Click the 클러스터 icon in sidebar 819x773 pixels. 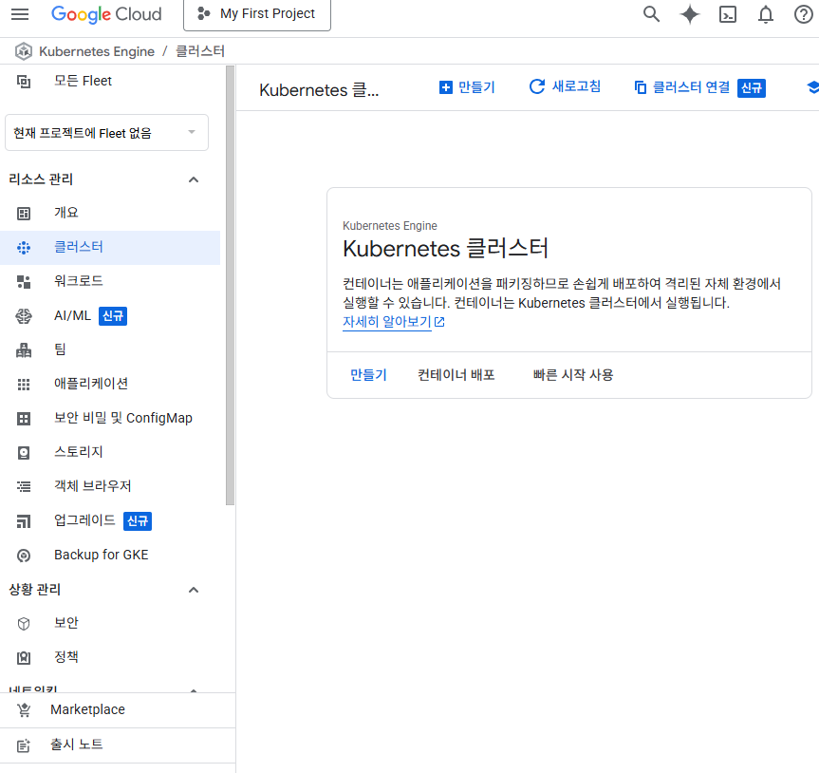[24, 248]
